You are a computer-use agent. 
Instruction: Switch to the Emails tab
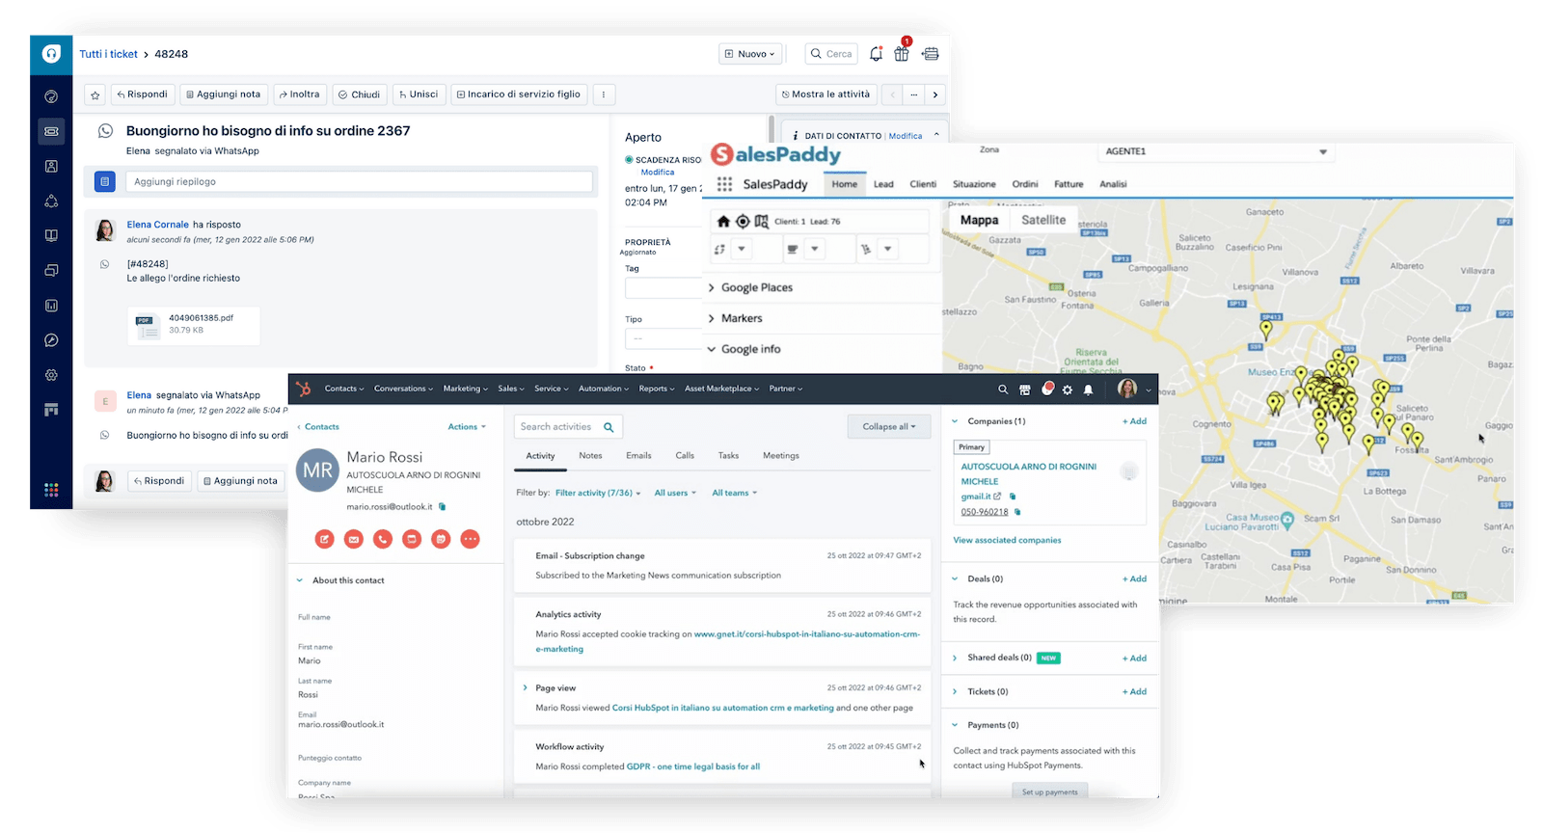[x=638, y=455]
